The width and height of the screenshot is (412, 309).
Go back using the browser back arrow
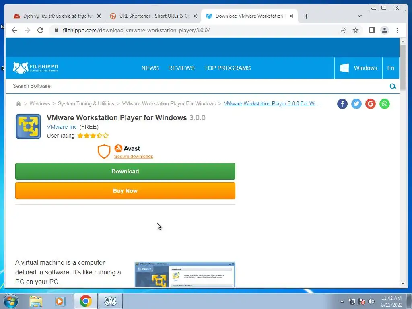click(14, 30)
